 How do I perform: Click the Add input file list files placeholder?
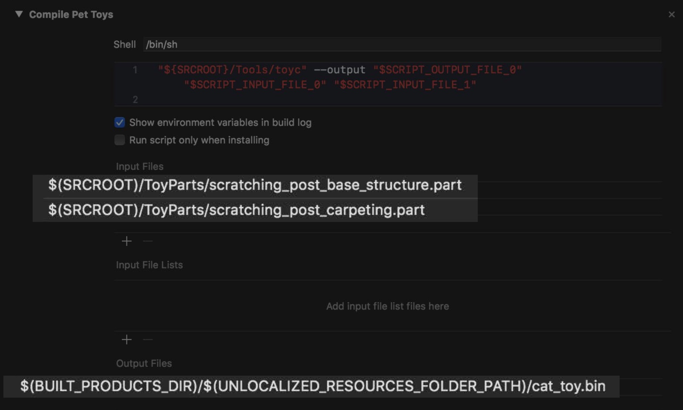[x=387, y=306]
